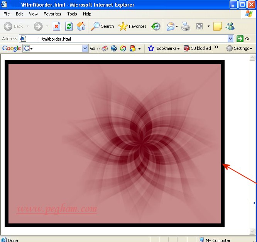Stop page loading with red X icon
The image size is (257, 242).
(56, 26)
